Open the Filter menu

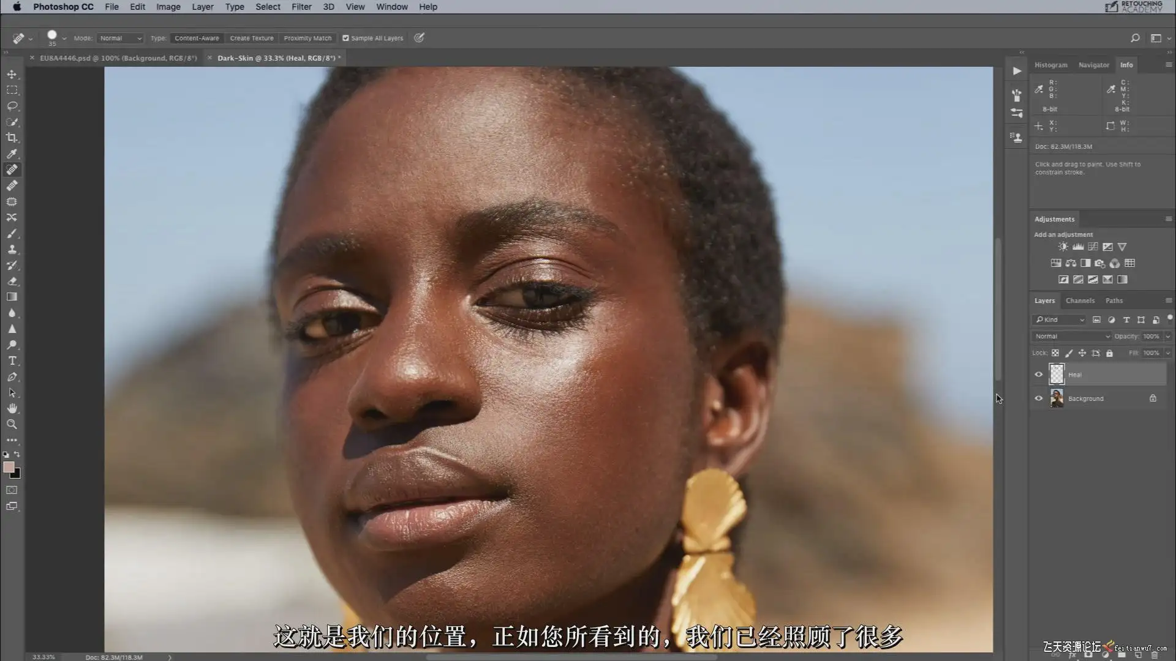coord(301,7)
